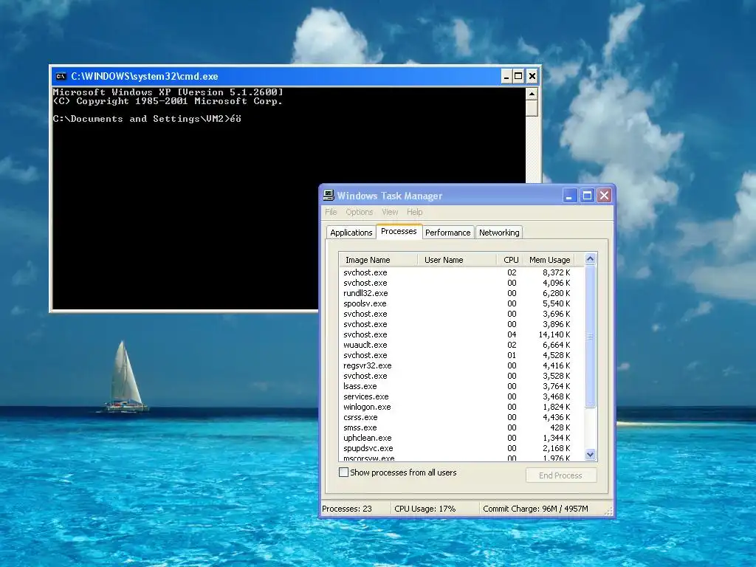
Task: Click the 3,528 K memory value
Action: (x=557, y=376)
